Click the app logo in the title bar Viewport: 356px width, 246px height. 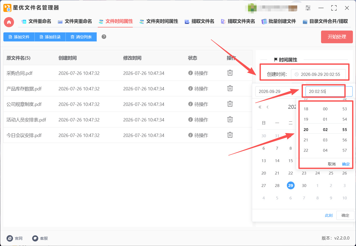tap(7, 8)
